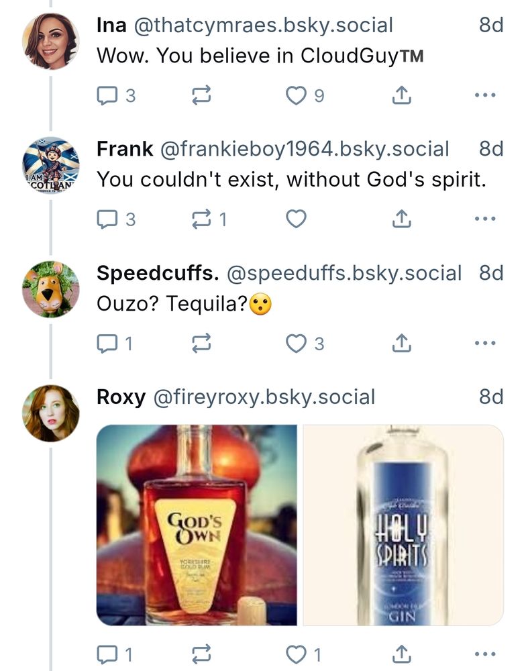Image resolution: width=526 pixels, height=671 pixels.
Task: Repost Frank's post with 1 repost
Action: 201,219
